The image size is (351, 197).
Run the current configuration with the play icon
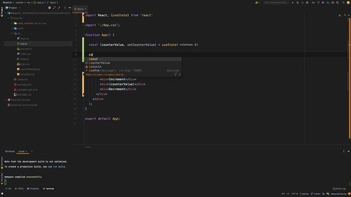click(292, 3)
